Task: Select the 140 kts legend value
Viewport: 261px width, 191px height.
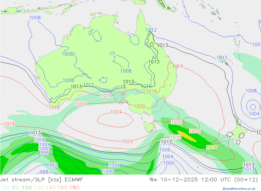Action: [51, 188]
